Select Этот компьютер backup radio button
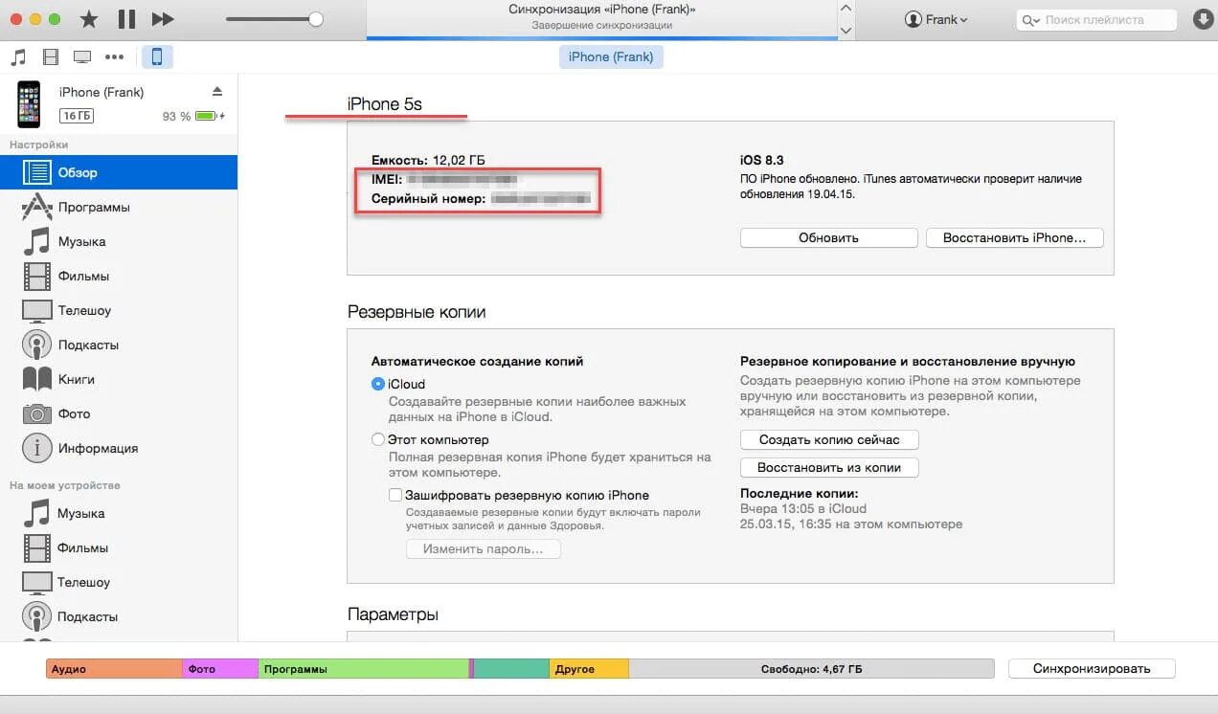The image size is (1218, 714). [x=377, y=439]
